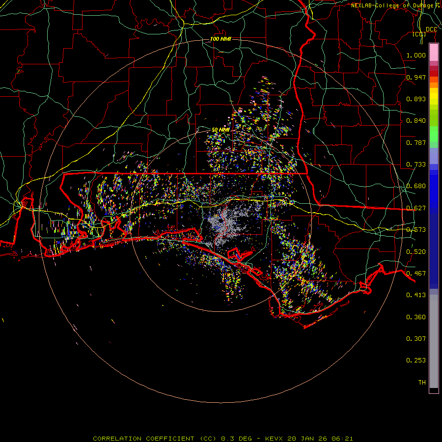The image size is (442, 442).
Task: Click the 0.947 scale value
Action: (415, 78)
